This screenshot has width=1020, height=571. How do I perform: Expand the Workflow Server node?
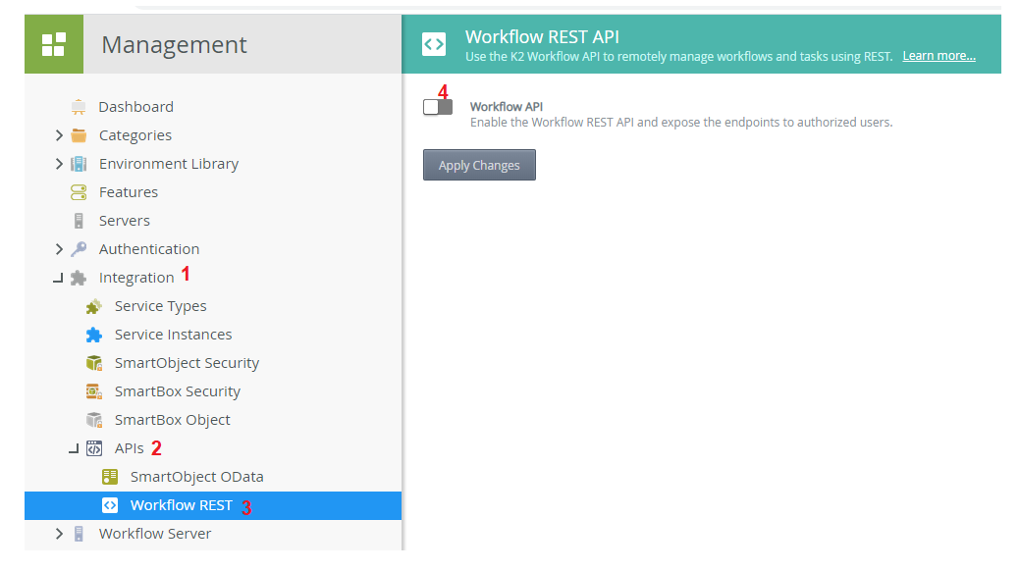pyautogui.click(x=60, y=534)
